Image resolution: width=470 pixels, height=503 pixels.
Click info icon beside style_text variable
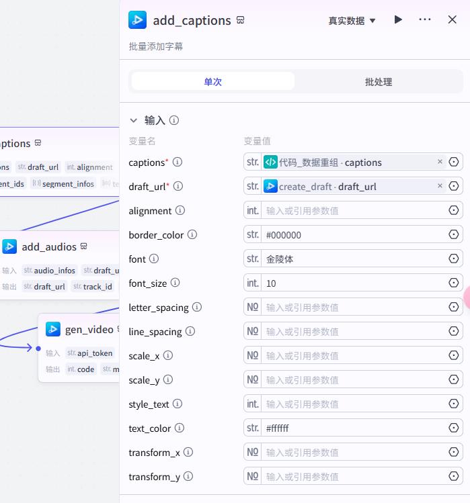click(178, 404)
